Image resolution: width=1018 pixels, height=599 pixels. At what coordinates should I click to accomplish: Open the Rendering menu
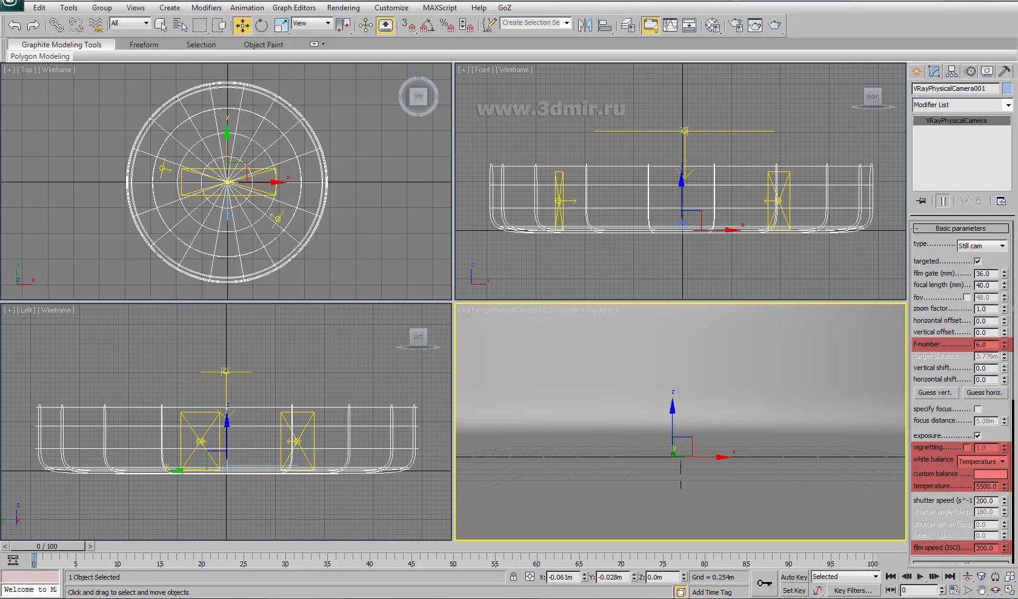(x=343, y=7)
